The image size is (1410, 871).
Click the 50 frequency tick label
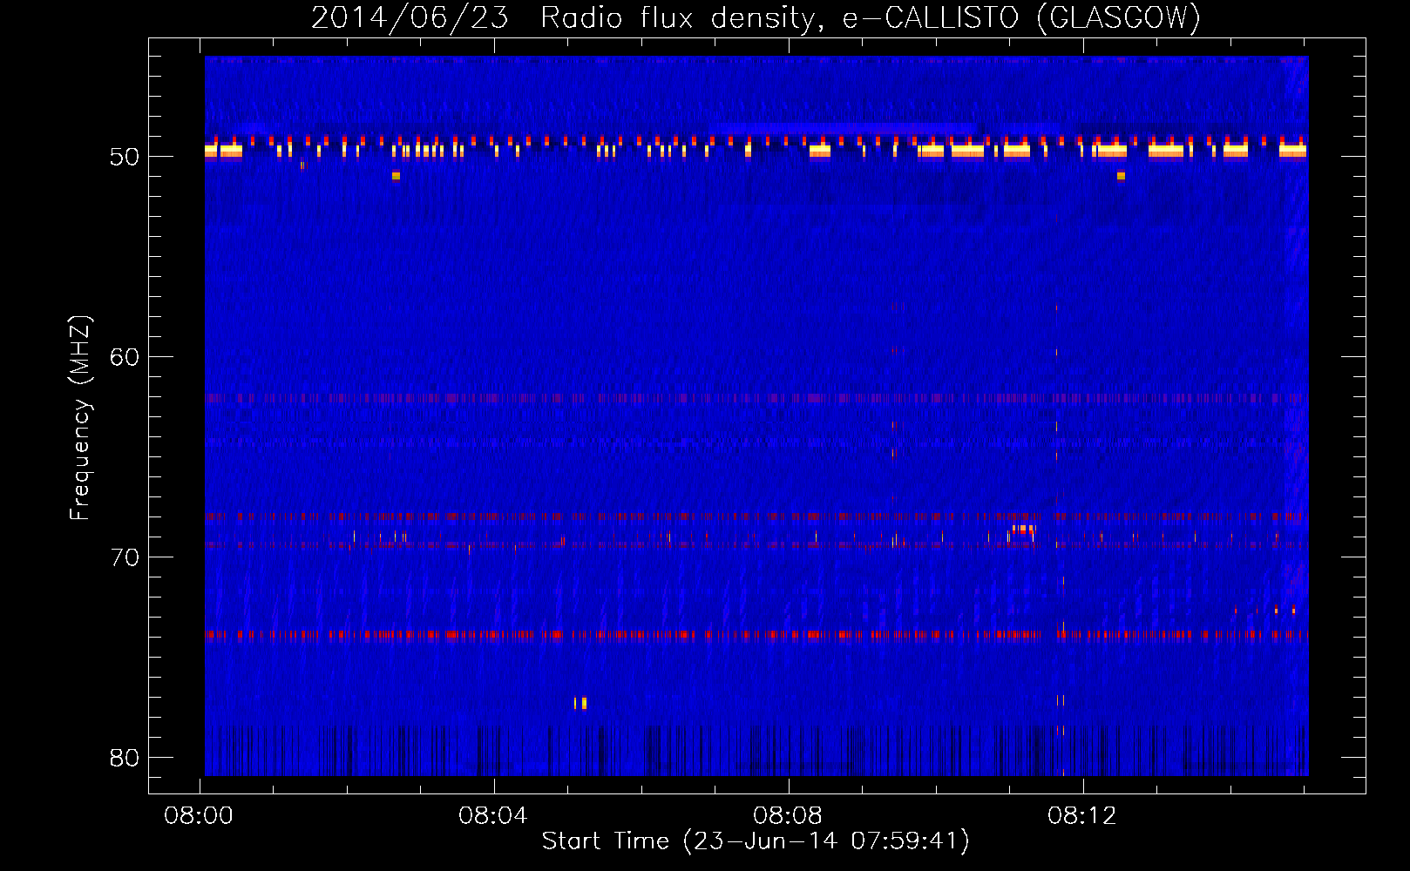[x=125, y=157]
